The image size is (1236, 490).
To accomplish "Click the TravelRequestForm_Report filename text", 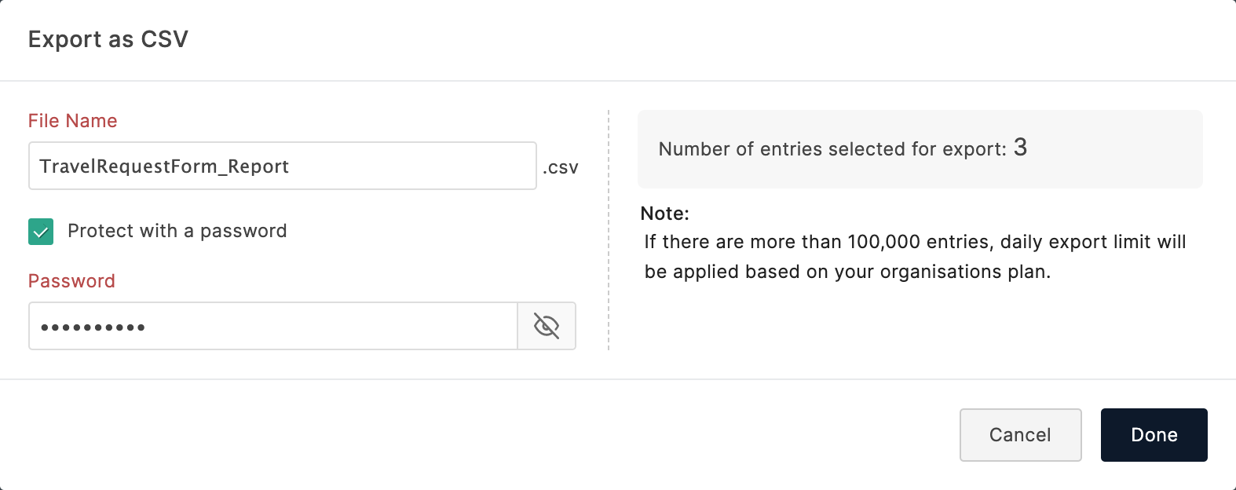I will (x=164, y=166).
